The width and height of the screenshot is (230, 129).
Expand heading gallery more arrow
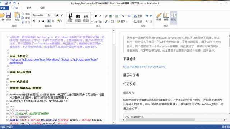click(92, 21)
